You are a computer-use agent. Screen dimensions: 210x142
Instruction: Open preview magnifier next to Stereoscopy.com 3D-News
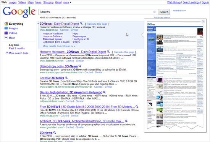pos(80,66)
